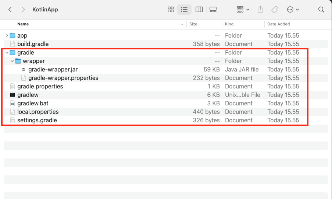
Task: Sort by the Date Added column header
Action: (278, 24)
